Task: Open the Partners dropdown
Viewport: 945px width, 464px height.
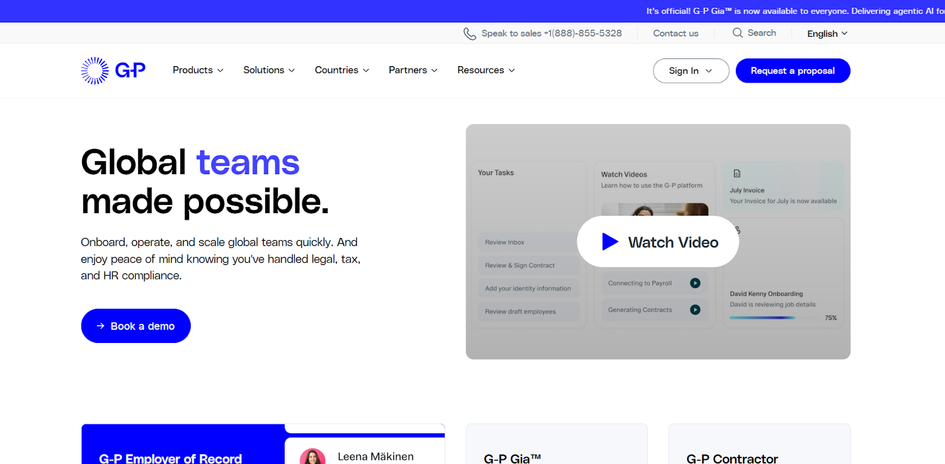Action: (x=413, y=70)
